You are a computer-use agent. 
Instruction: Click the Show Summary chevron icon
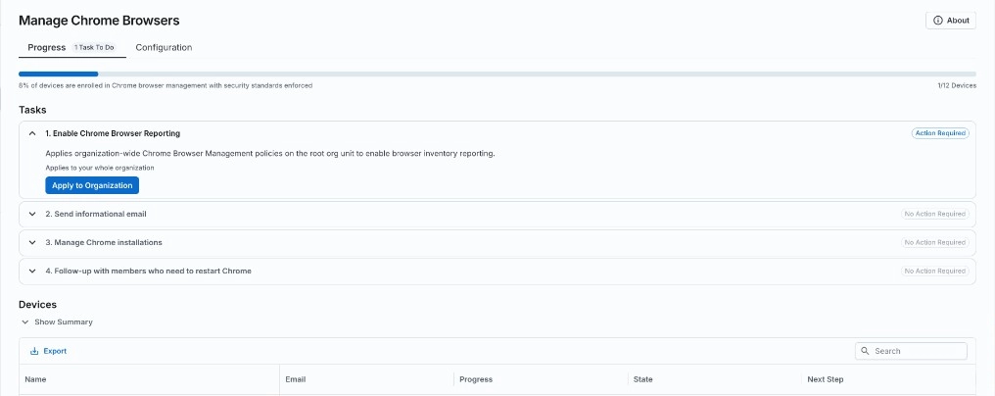[25, 322]
